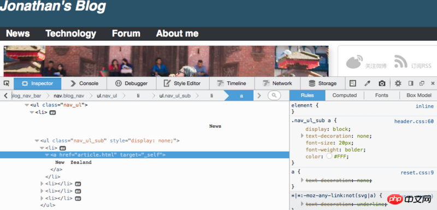Image resolution: width=437 pixels, height=210 pixels.
Task: Open the header.css:60 source link
Action: tap(414, 122)
